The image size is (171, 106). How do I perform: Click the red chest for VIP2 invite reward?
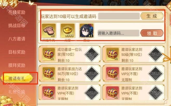click(x=112, y=74)
